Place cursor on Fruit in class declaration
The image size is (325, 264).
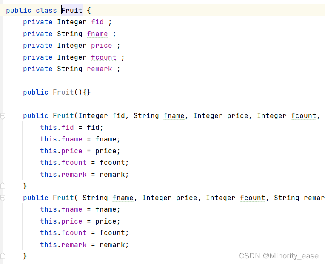[x=72, y=10]
